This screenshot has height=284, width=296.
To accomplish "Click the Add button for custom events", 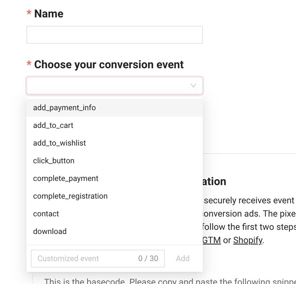I will pos(182,259).
